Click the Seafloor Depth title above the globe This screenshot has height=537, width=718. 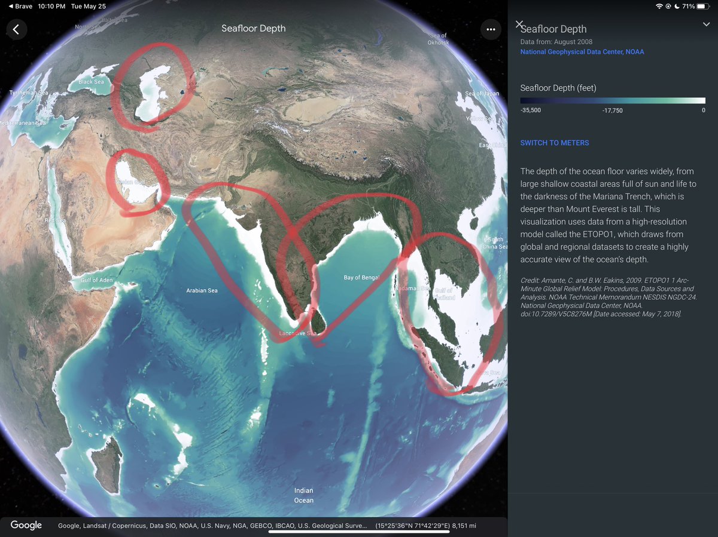coord(254,28)
